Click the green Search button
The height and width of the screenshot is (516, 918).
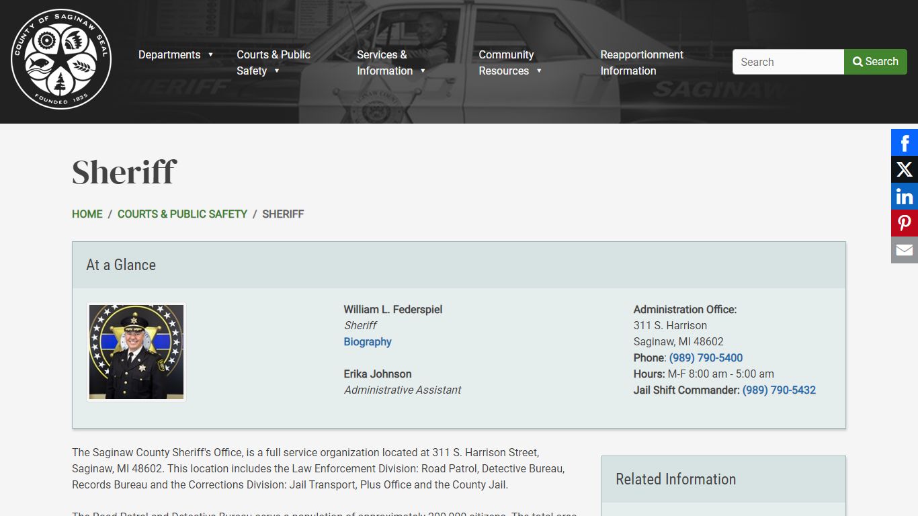pyautogui.click(x=875, y=62)
